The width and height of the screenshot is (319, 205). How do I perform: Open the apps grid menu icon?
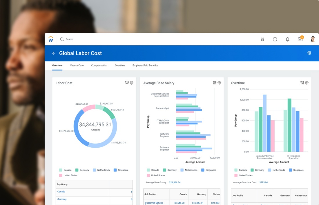[x=262, y=39]
